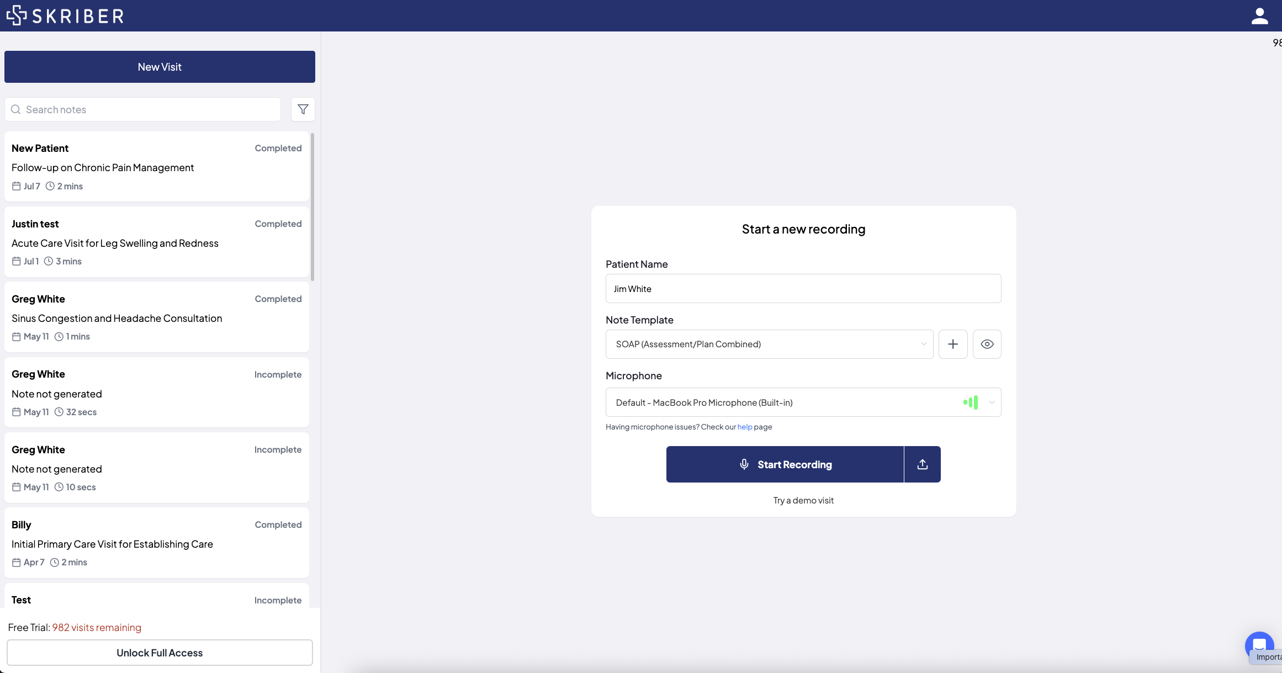
Task: Click the microphone dropdown chevron arrow
Action: (x=992, y=402)
